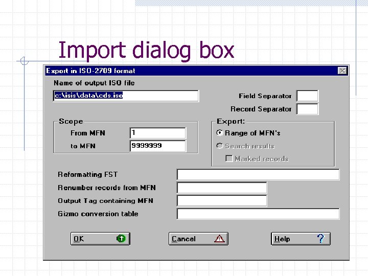Click the Reformatting FST input field
Image resolution: width=368 pixels, height=276 pixels.
pos(258,174)
